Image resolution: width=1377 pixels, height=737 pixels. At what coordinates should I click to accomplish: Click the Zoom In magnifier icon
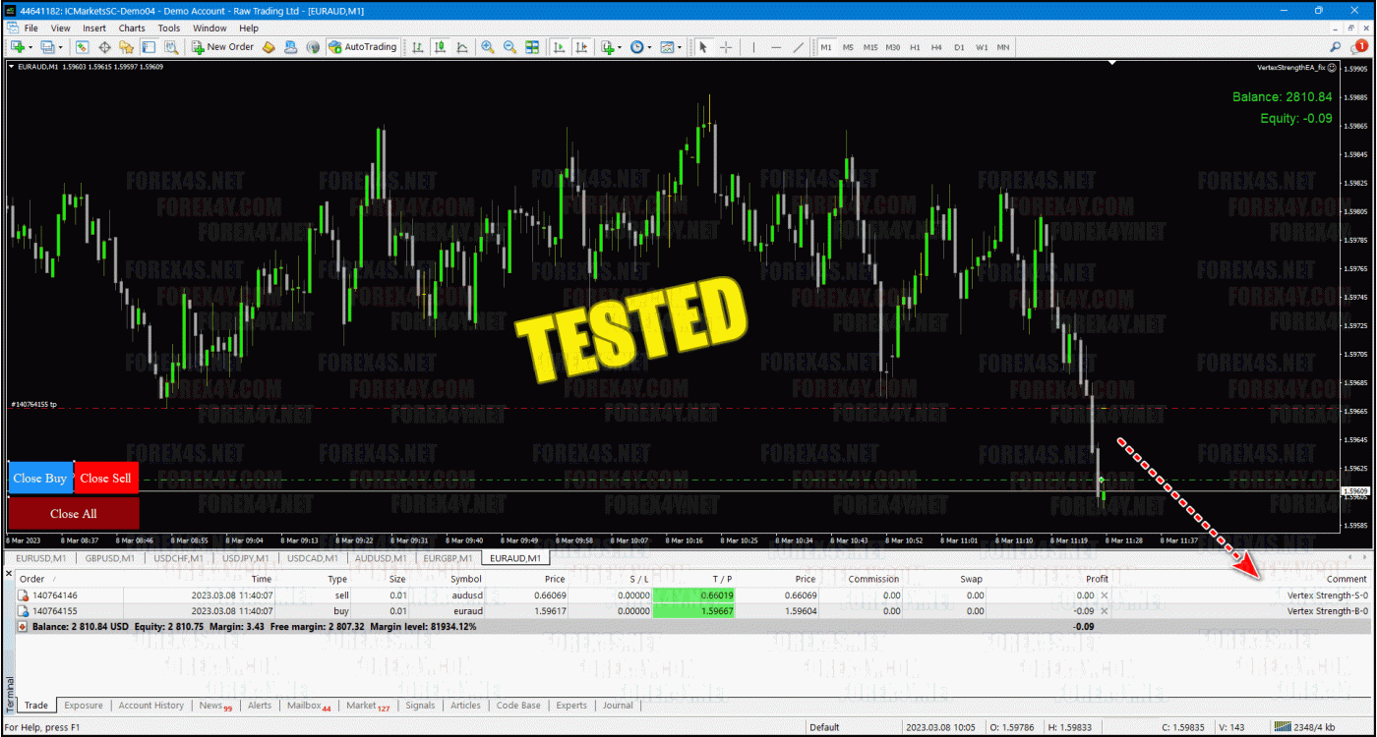point(488,46)
